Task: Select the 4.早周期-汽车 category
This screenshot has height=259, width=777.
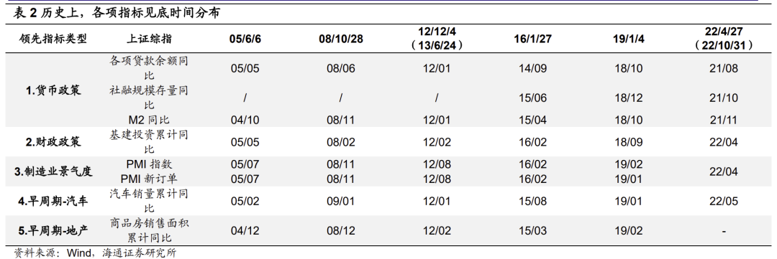Action: tap(53, 201)
